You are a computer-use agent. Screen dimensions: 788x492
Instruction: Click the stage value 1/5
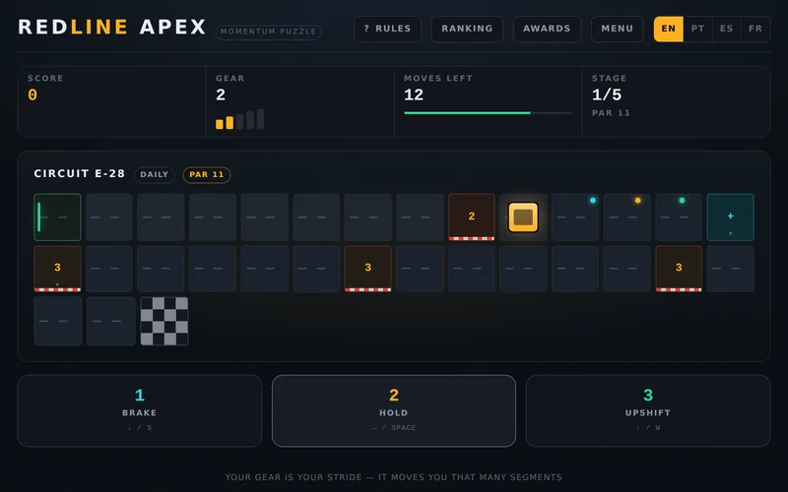coord(607,94)
